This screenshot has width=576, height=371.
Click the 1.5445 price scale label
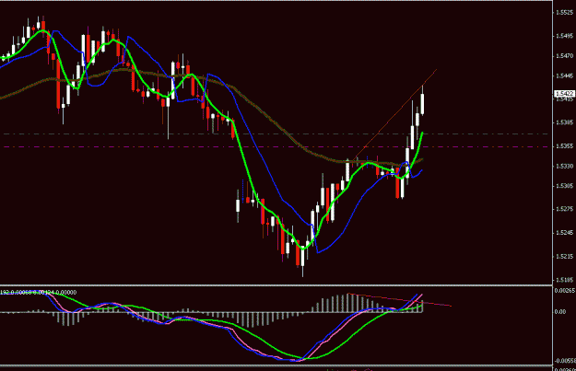point(565,76)
